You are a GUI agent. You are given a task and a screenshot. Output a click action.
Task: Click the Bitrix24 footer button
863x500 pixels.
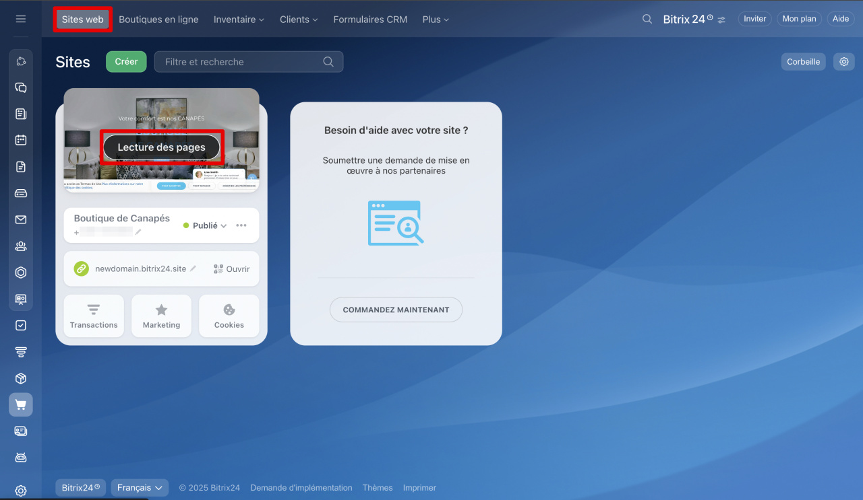coord(81,487)
